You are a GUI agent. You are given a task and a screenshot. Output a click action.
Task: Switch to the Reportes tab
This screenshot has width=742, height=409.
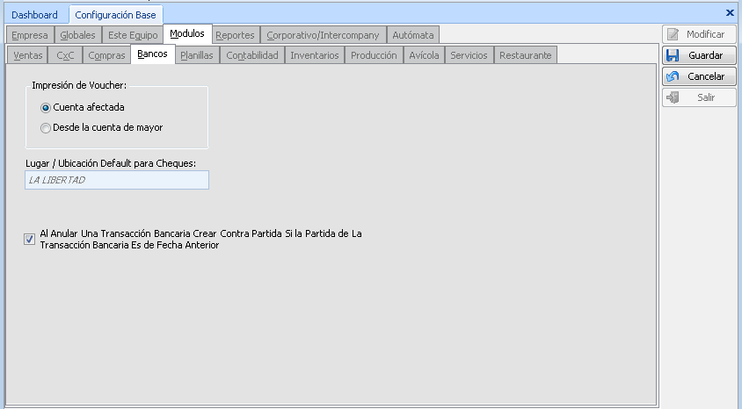(235, 35)
